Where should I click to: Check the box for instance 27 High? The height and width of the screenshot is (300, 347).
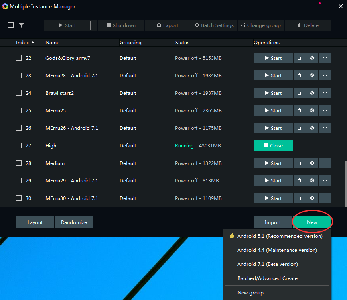(19, 146)
